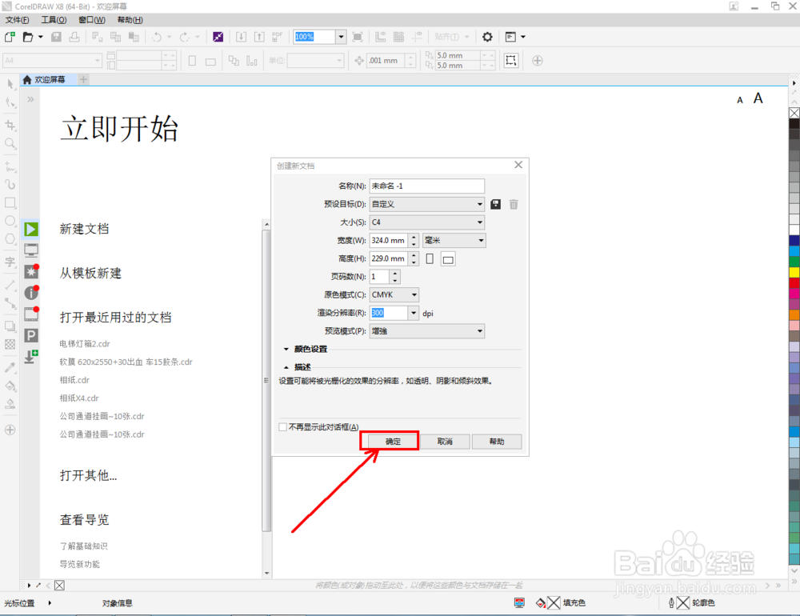This screenshot has width=800, height=616.
Task: Collapse the Description section
Action: [286, 367]
